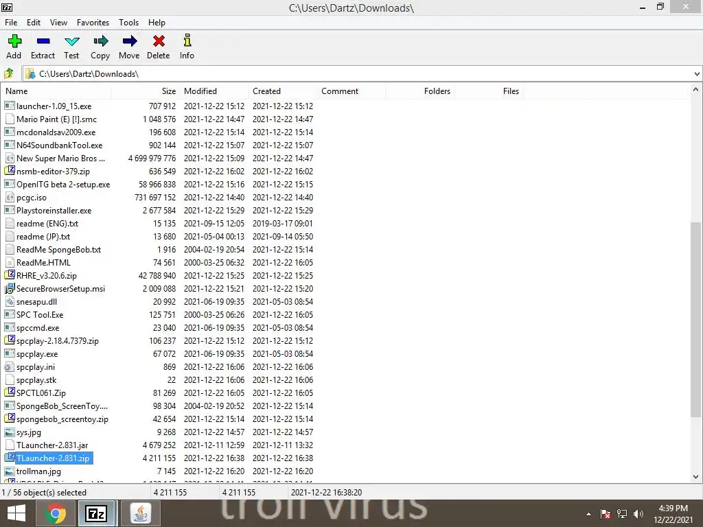Open the Favorites menu
Screen dimensions: 703x527
pos(93,23)
